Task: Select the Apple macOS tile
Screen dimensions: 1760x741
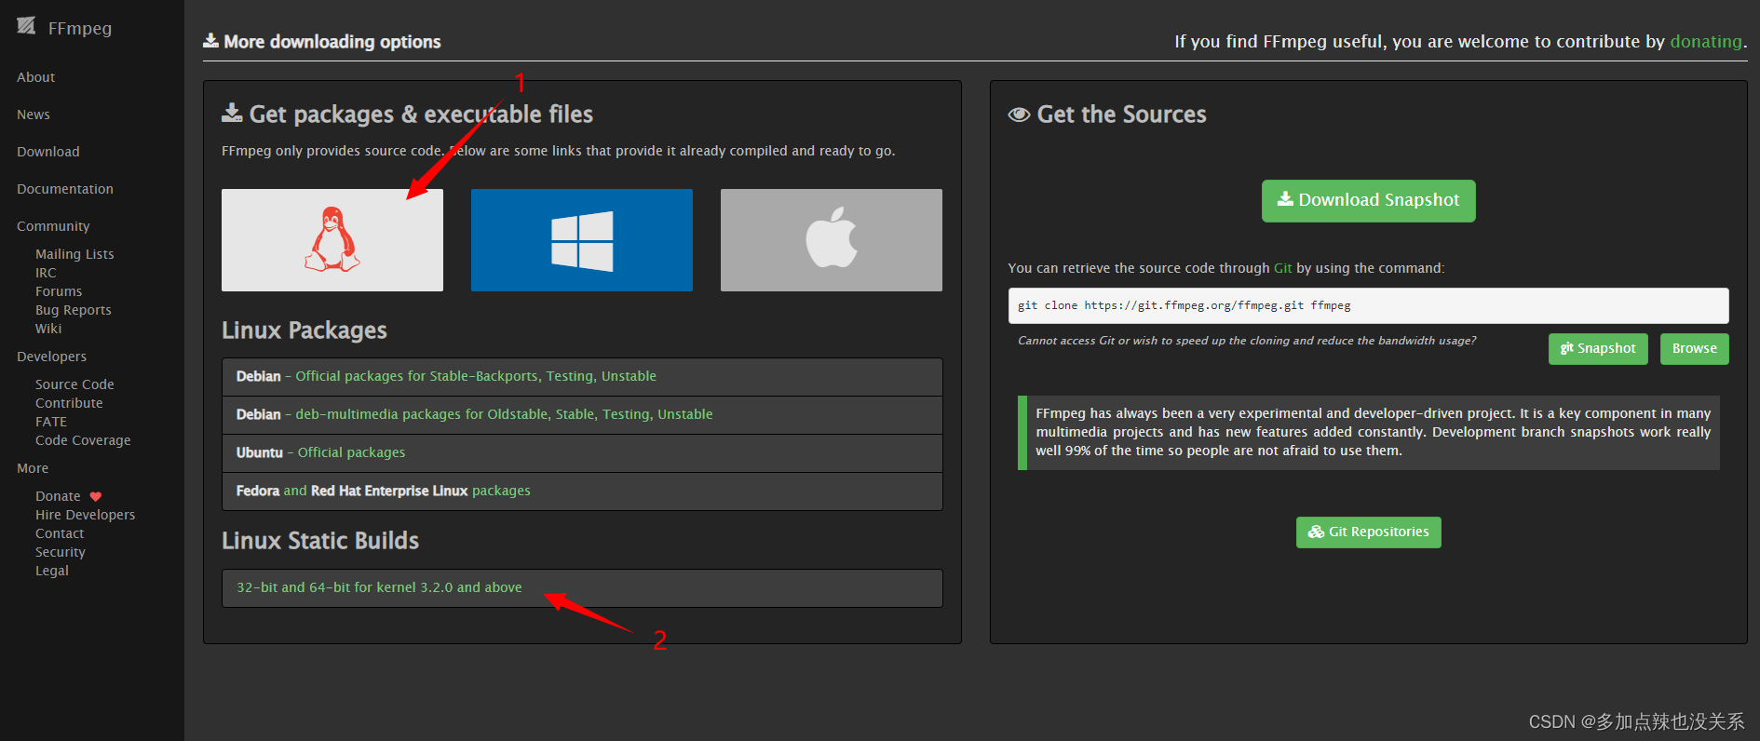Action: coord(832,240)
